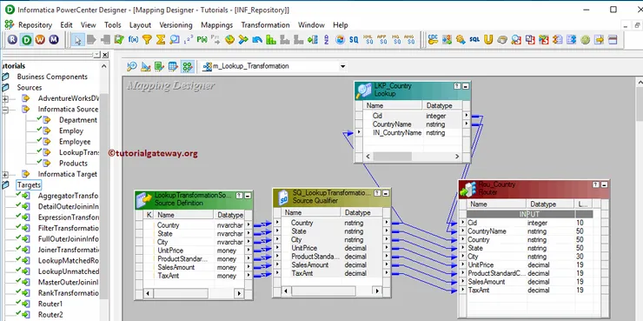
Task: Collapse the Informatica Source folder
Action: (5, 110)
